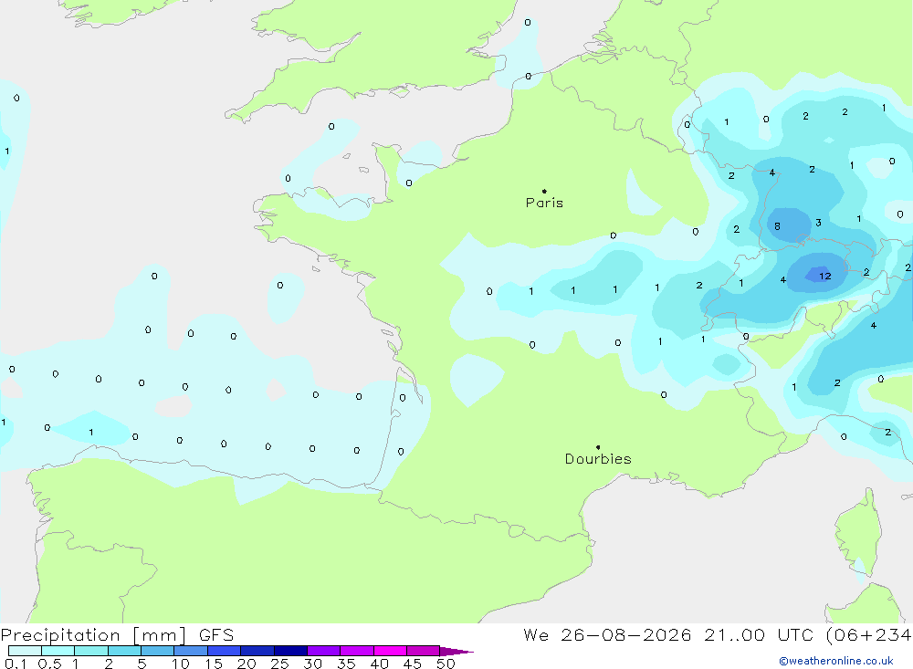
Task: Select the 5 to 10 mm legend swatch
Action: coord(157,651)
